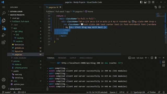This screenshot has height=94, width=167.
Task: Open Customize Layout icon
Action: pyautogui.click(x=153, y=2)
